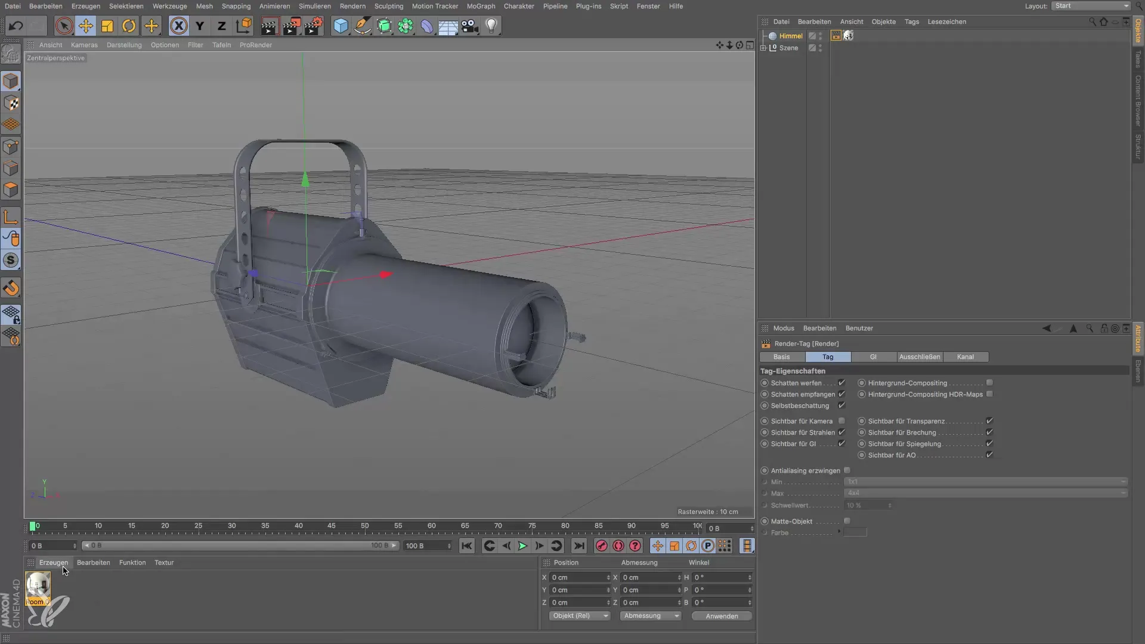
Task: Toggle Schatten werfen checkbox
Action: 841,383
